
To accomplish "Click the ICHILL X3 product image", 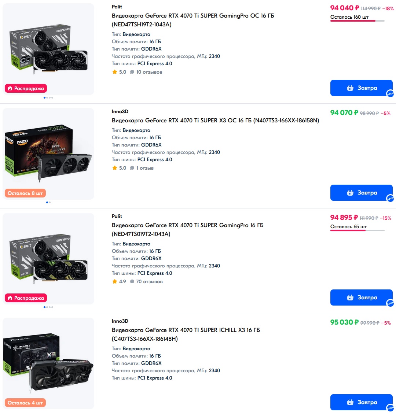I will tap(48, 363).
